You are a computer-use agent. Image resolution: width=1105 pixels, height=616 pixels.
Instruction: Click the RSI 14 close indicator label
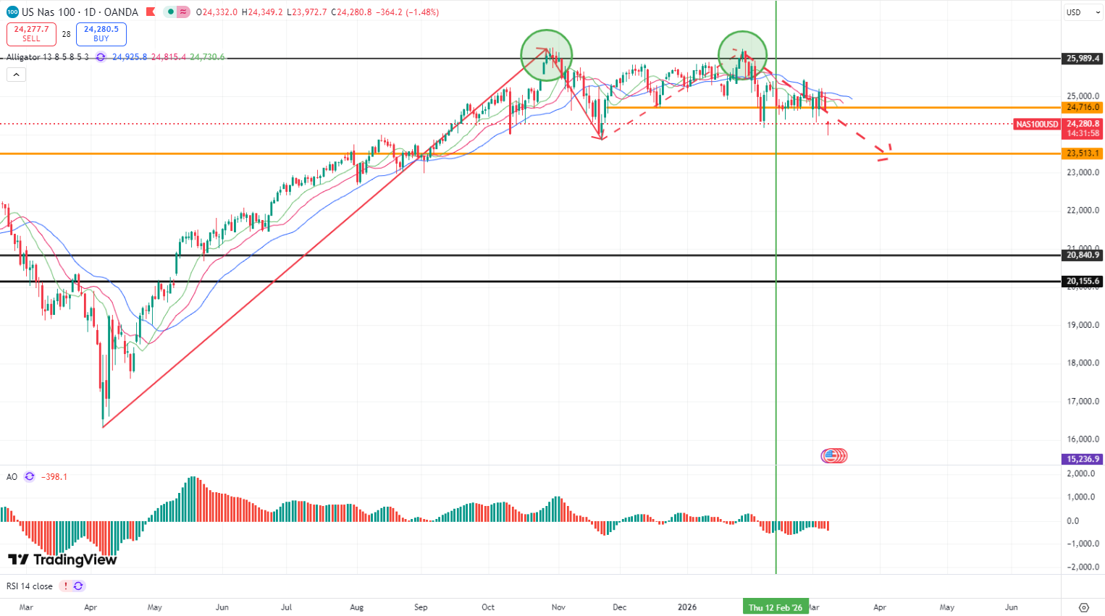pyautogui.click(x=30, y=586)
